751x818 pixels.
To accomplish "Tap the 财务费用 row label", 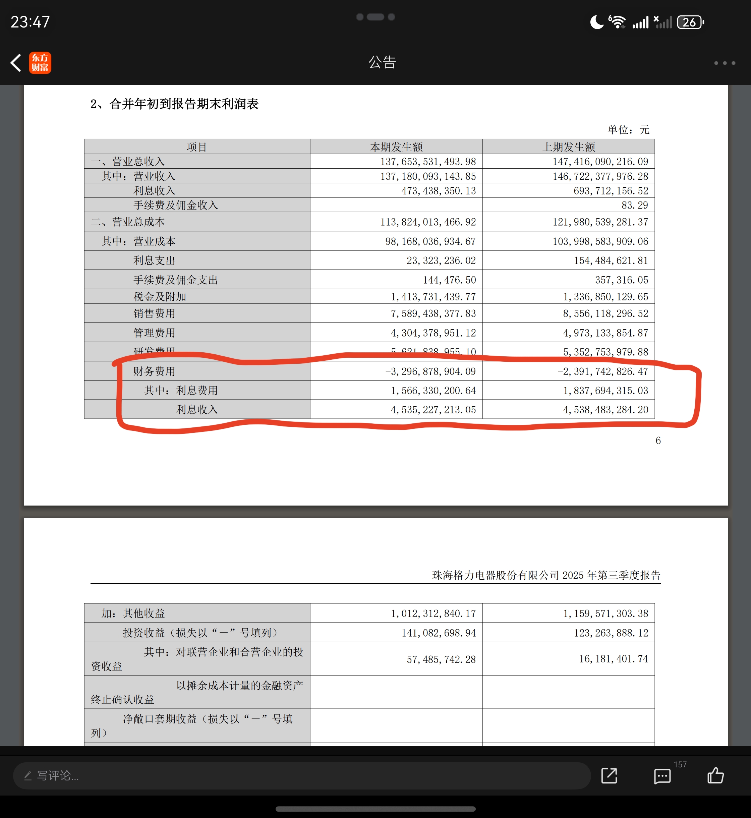I will tap(154, 371).
